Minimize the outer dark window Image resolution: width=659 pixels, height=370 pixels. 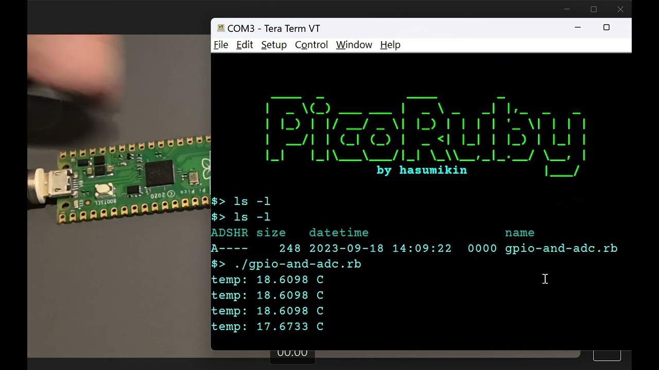(567, 9)
